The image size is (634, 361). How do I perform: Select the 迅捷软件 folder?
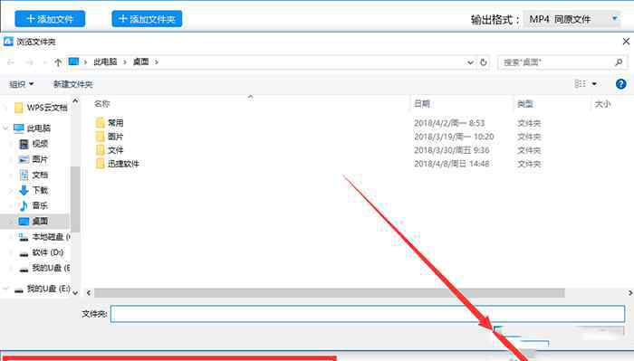123,164
